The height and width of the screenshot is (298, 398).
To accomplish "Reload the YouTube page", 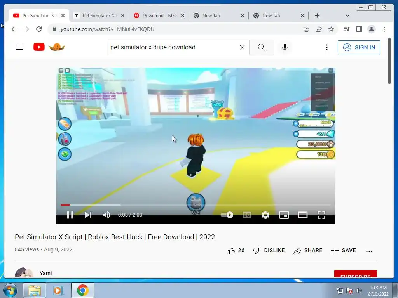I will tap(39, 29).
